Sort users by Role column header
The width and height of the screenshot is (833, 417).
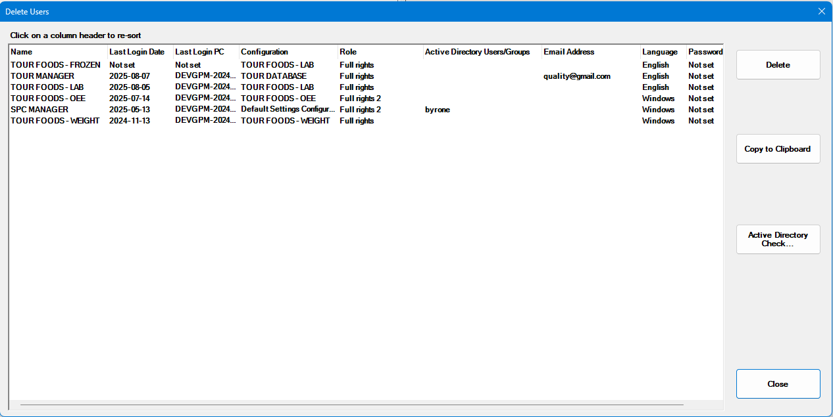tap(380, 52)
